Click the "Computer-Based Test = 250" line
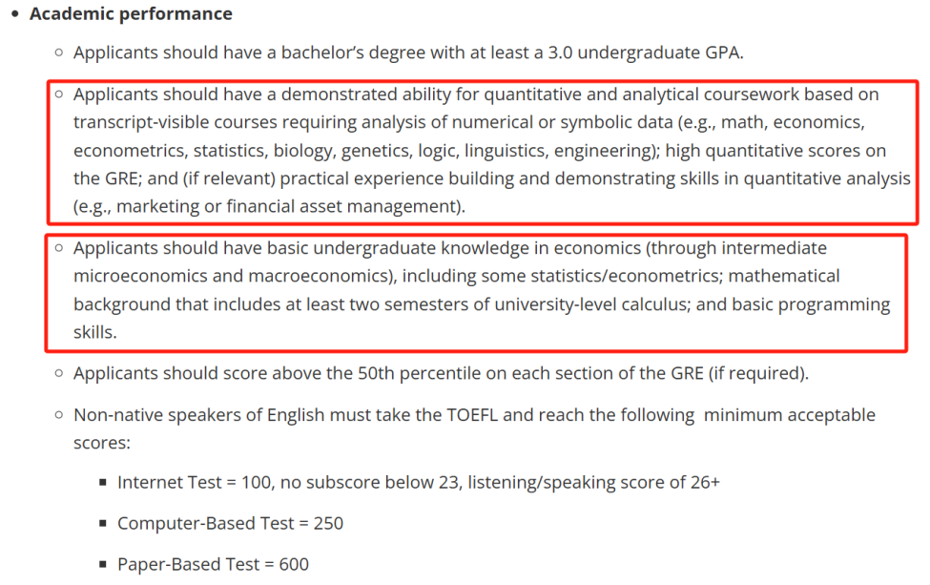 click(x=230, y=523)
